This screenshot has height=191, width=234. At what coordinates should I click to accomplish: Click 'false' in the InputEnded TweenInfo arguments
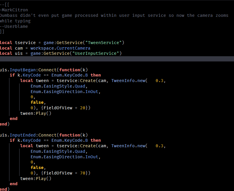click(x=37, y=168)
